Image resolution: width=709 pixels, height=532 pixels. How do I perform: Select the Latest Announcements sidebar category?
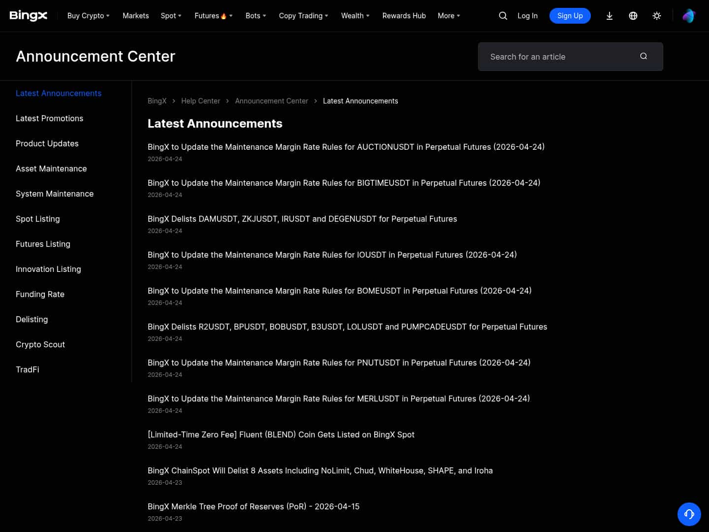point(58,93)
